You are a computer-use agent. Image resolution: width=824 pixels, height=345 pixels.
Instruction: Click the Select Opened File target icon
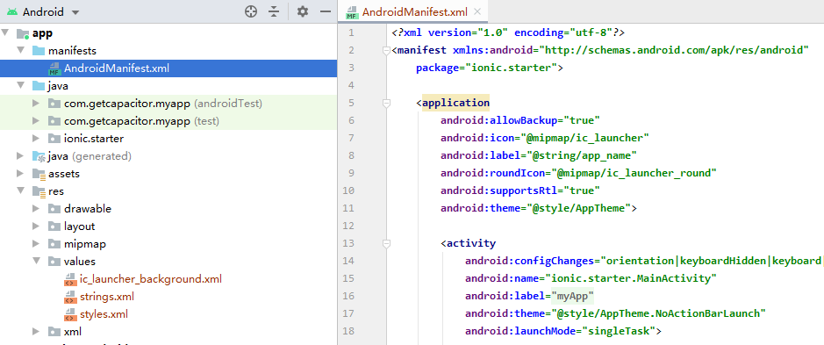[x=251, y=11]
